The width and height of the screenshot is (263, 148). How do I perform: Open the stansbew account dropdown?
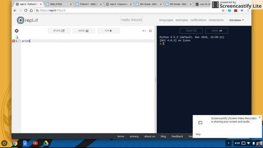(236, 20)
